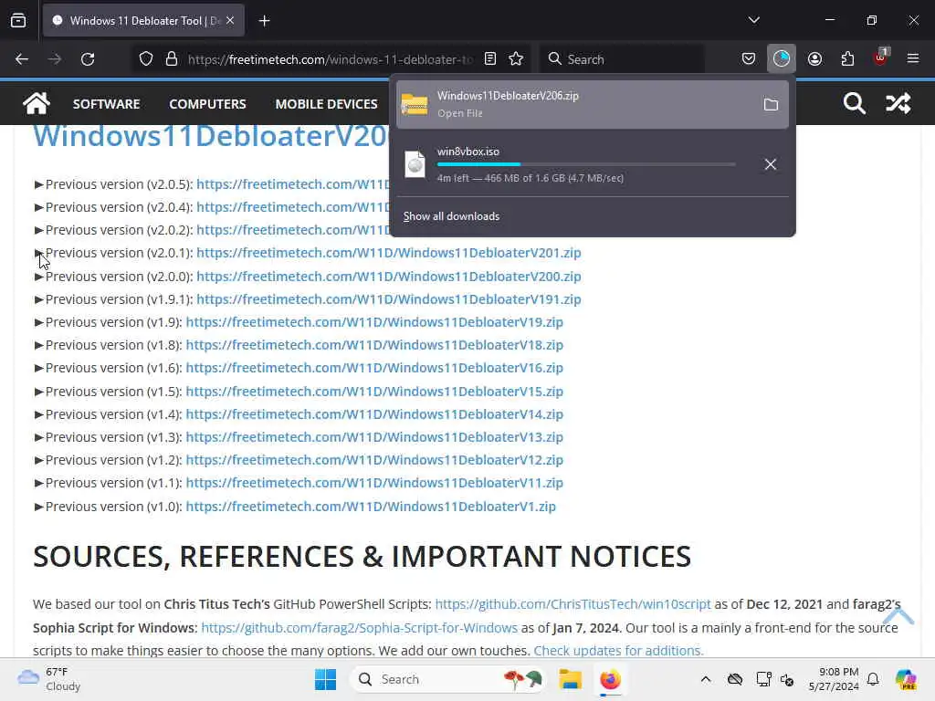Open the v2.0.1 download link
The image size is (935, 701).
click(389, 253)
